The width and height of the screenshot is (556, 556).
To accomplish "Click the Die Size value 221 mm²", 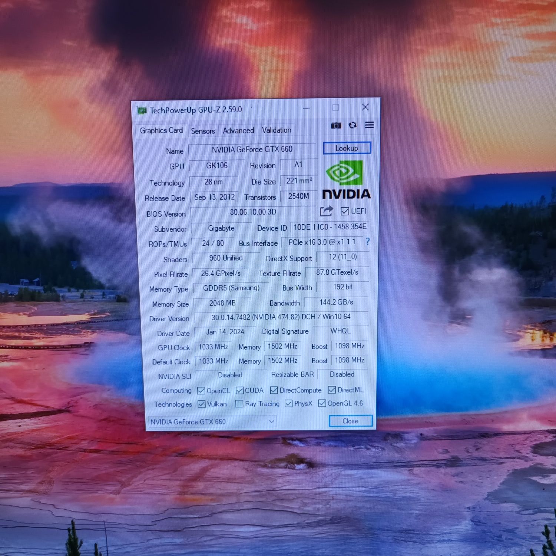I will click(x=299, y=181).
